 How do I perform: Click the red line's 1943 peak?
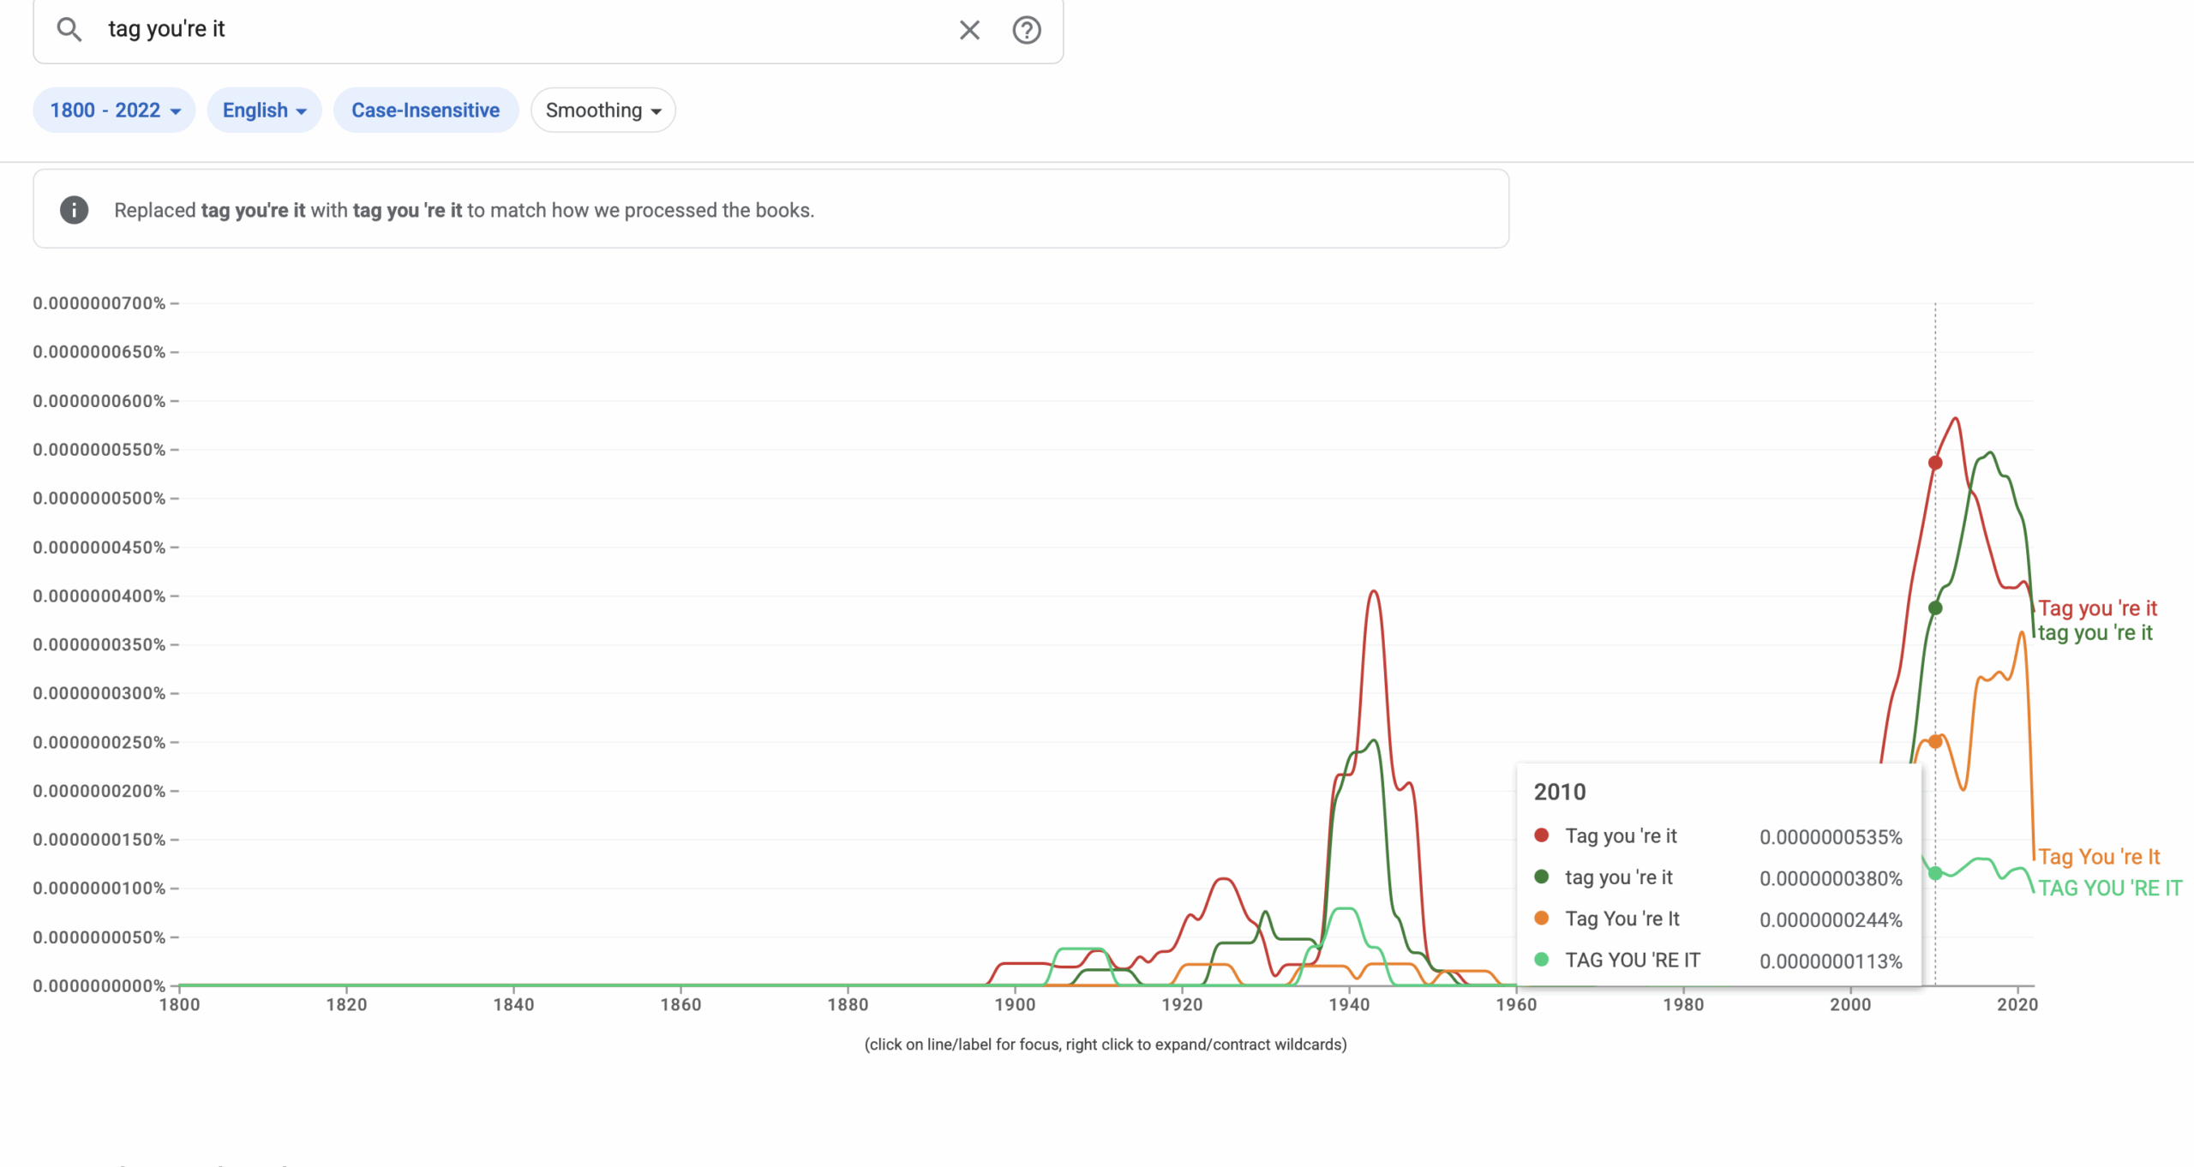coord(1374,591)
